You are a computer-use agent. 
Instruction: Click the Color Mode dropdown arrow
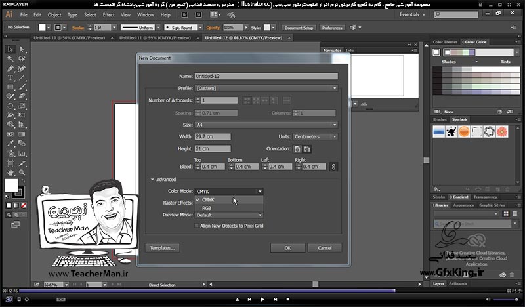[260, 191]
